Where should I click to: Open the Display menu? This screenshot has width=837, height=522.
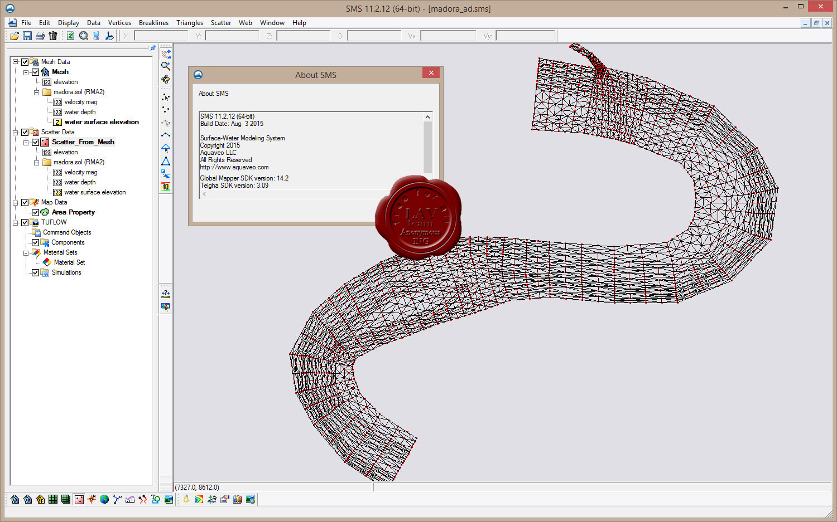click(x=69, y=23)
